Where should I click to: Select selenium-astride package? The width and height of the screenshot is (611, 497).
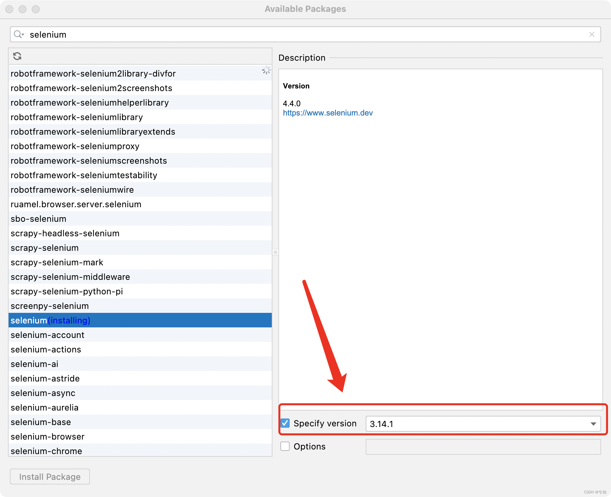click(x=140, y=378)
